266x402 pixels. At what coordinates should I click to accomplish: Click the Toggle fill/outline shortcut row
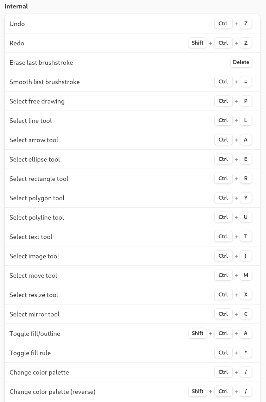pos(132,333)
